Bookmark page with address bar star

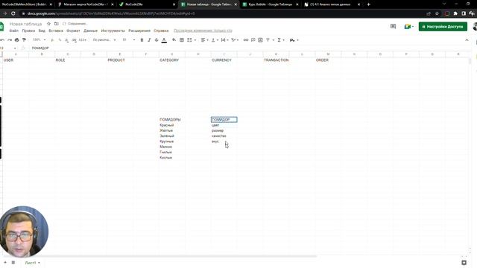[437, 13]
